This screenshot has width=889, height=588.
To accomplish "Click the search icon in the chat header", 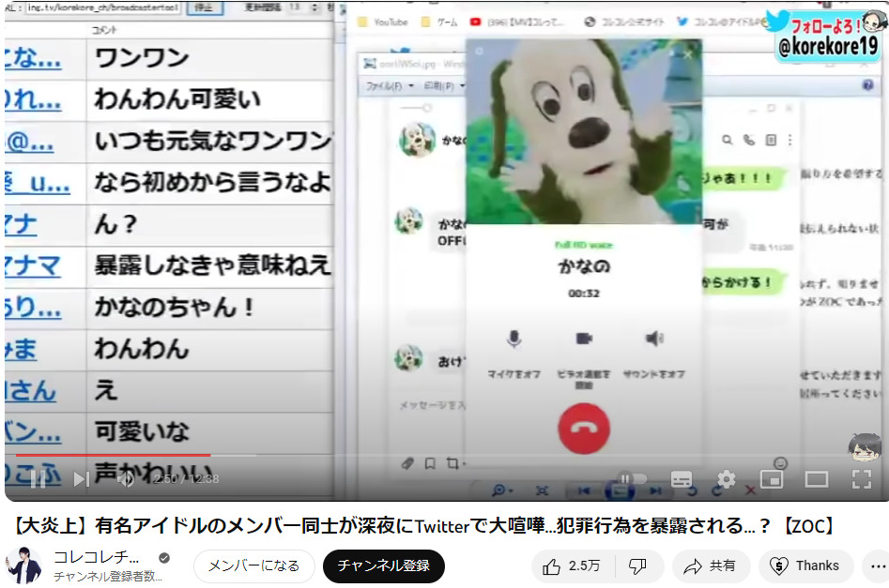I will 727,140.
